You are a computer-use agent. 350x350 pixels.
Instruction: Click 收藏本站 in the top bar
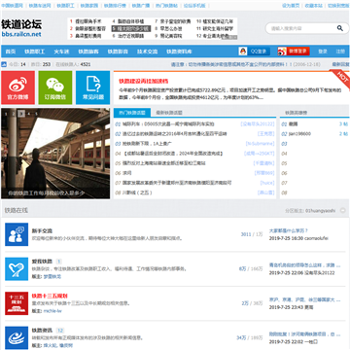point(314,6)
